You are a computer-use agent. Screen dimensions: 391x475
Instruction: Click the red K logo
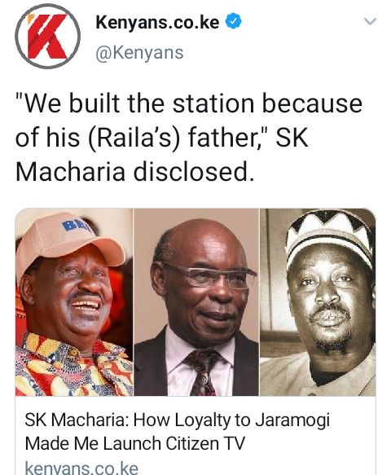pos(47,37)
